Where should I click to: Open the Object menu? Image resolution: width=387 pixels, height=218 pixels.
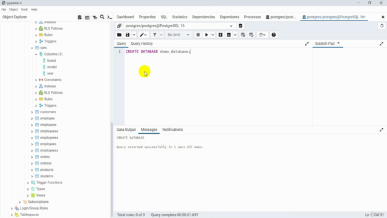pyautogui.click(x=13, y=10)
